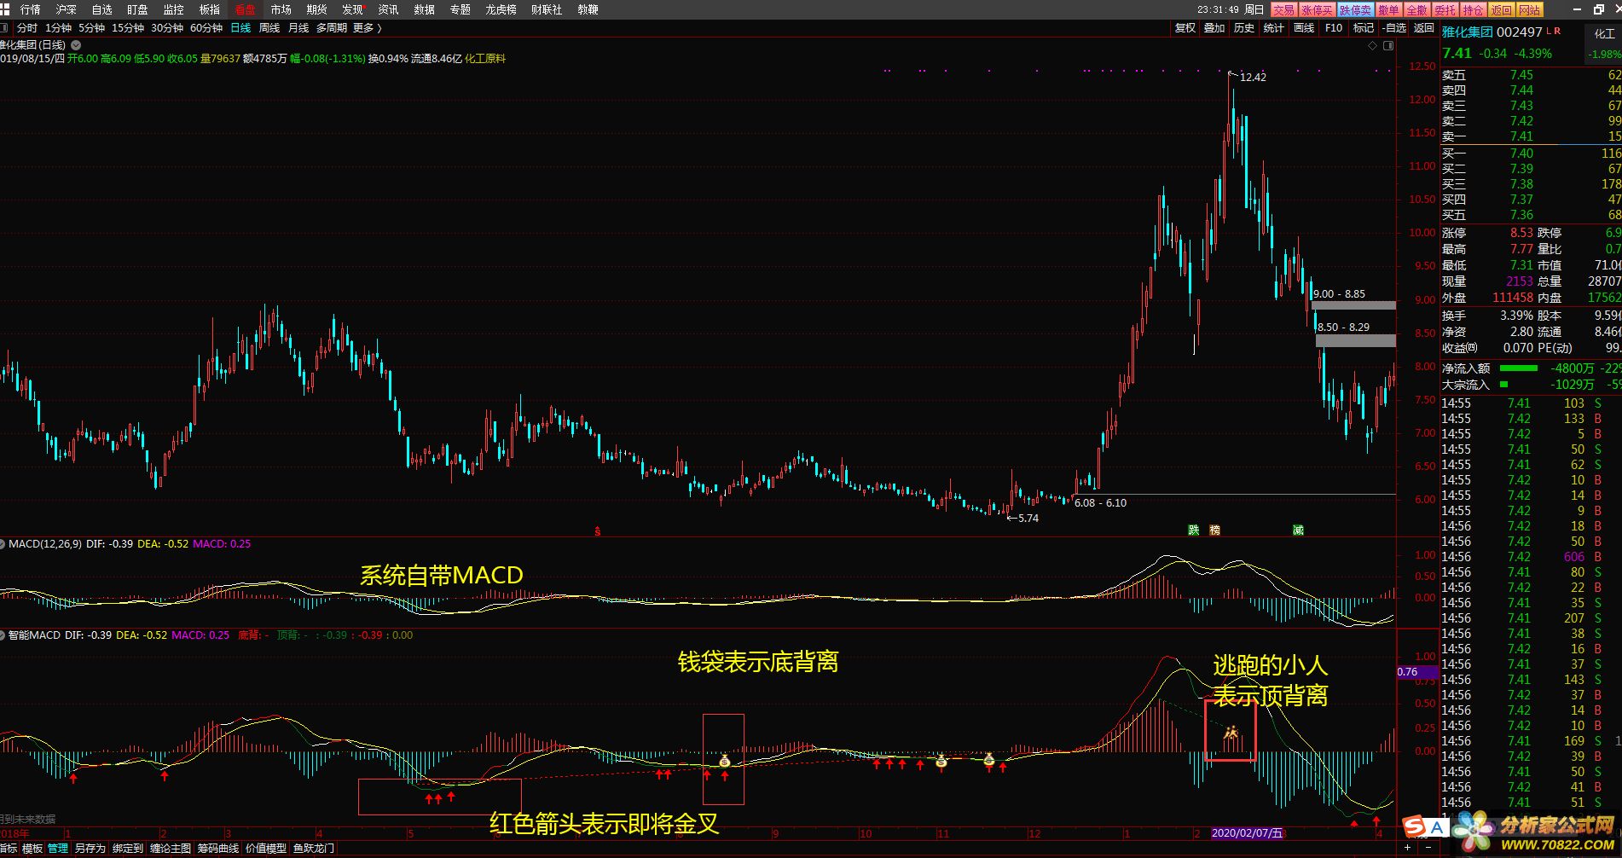Viewport: 1622px width, 858px height.
Task: Open the 龙虎榜 menu
Action: click(501, 9)
